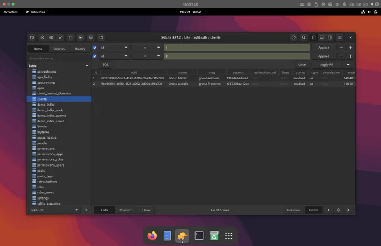Toggle the Filters button

[x=313, y=210]
